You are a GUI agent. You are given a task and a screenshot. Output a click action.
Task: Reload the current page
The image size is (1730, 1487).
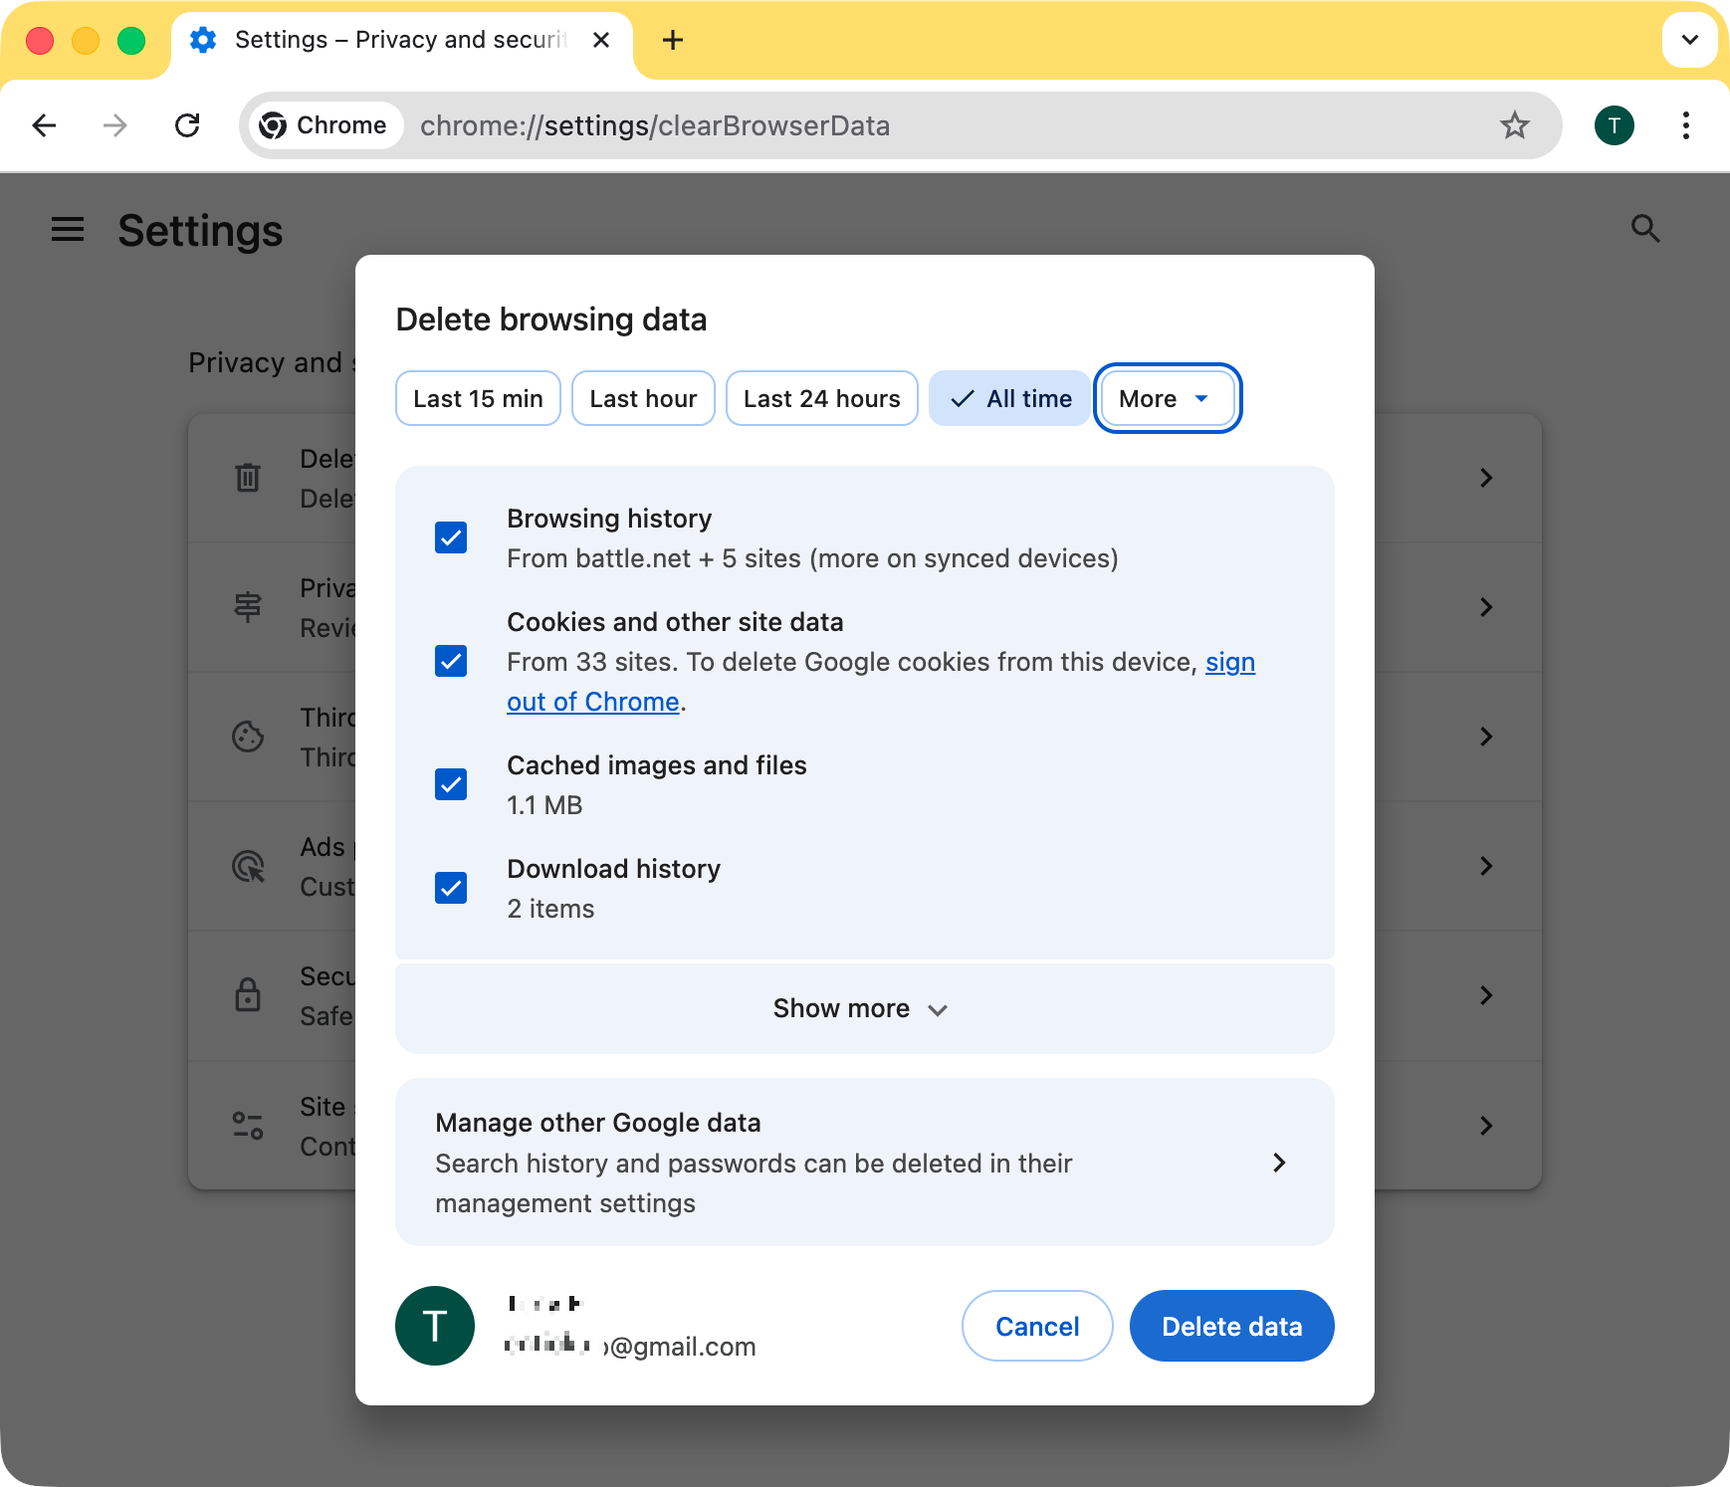pos(188,125)
